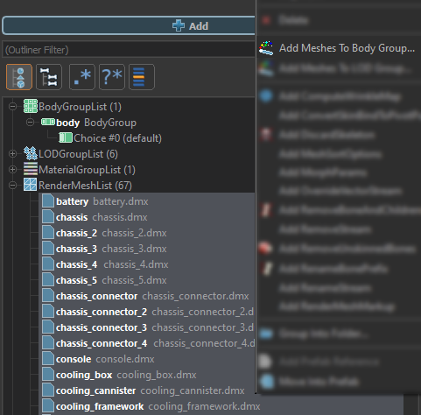
Task: Collapse the BodyGroupList node
Action: click(12, 107)
